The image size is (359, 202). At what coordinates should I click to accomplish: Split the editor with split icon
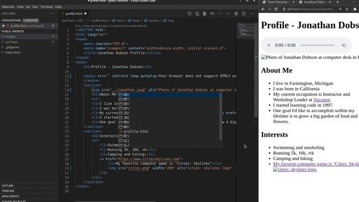(243, 13)
